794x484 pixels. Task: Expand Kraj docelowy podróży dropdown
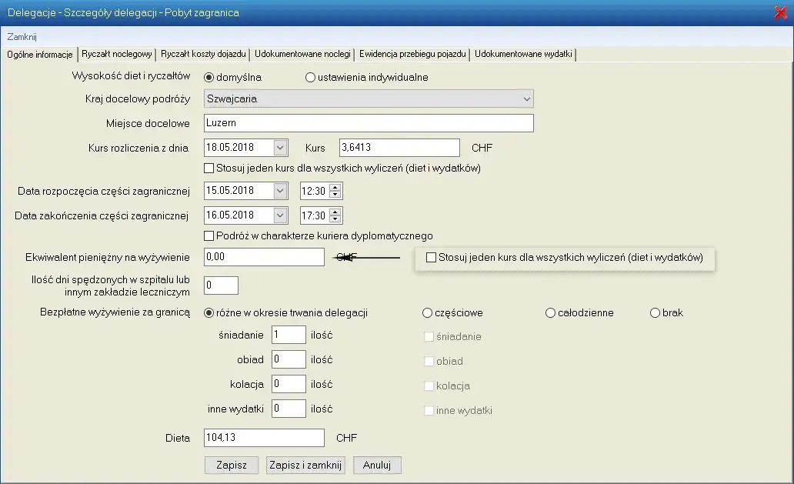pos(526,99)
